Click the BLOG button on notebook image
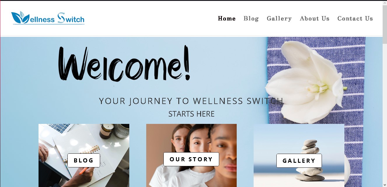Screen dimensions: 387x187 (84, 160)
